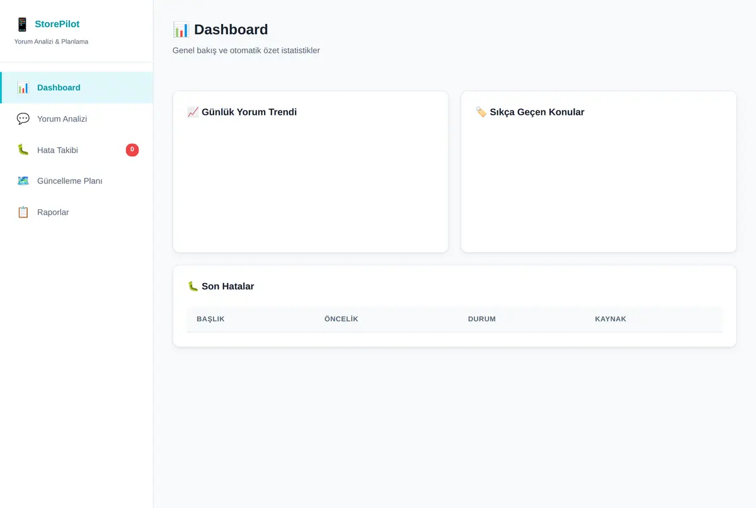Click the Güncelleme Planı map icon
Screen dimensions: 756x508
click(x=23, y=181)
